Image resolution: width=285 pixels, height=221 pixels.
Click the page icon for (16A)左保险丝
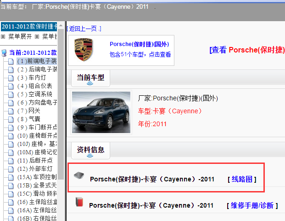click(x=11, y=210)
